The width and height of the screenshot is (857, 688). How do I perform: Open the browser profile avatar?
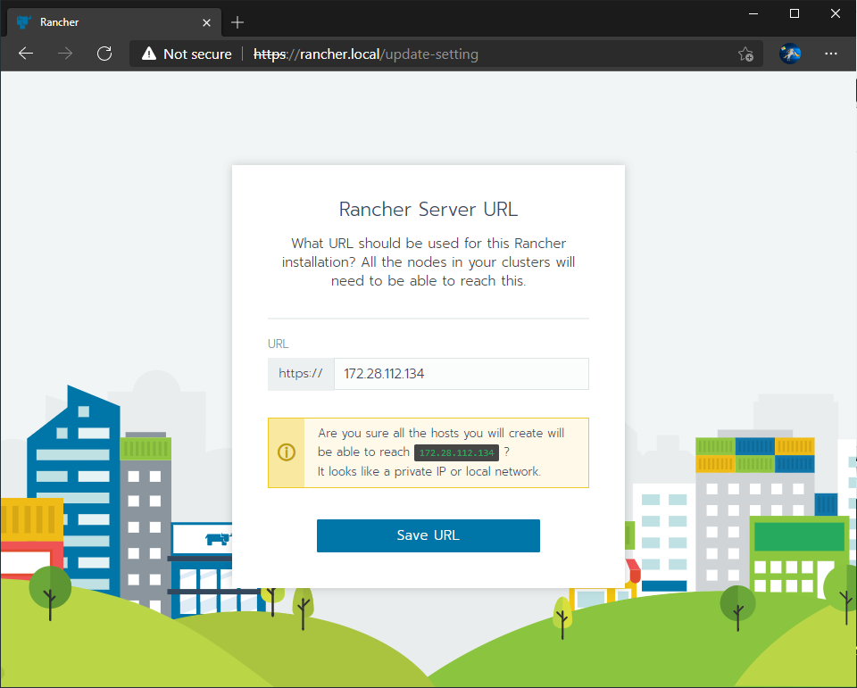(x=790, y=54)
